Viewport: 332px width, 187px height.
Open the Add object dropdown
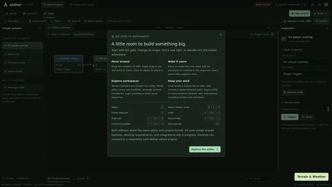[13, 21]
